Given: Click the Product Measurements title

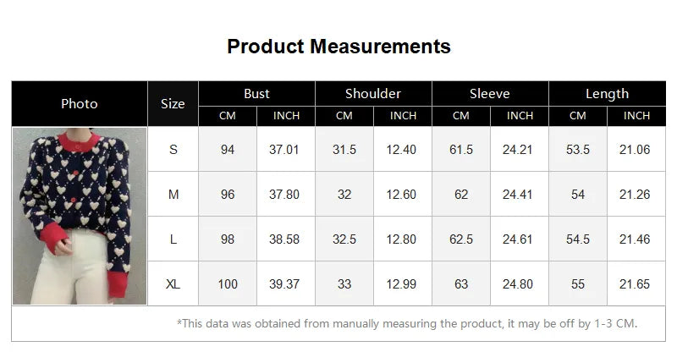Looking at the screenshot, I should (338, 46).
